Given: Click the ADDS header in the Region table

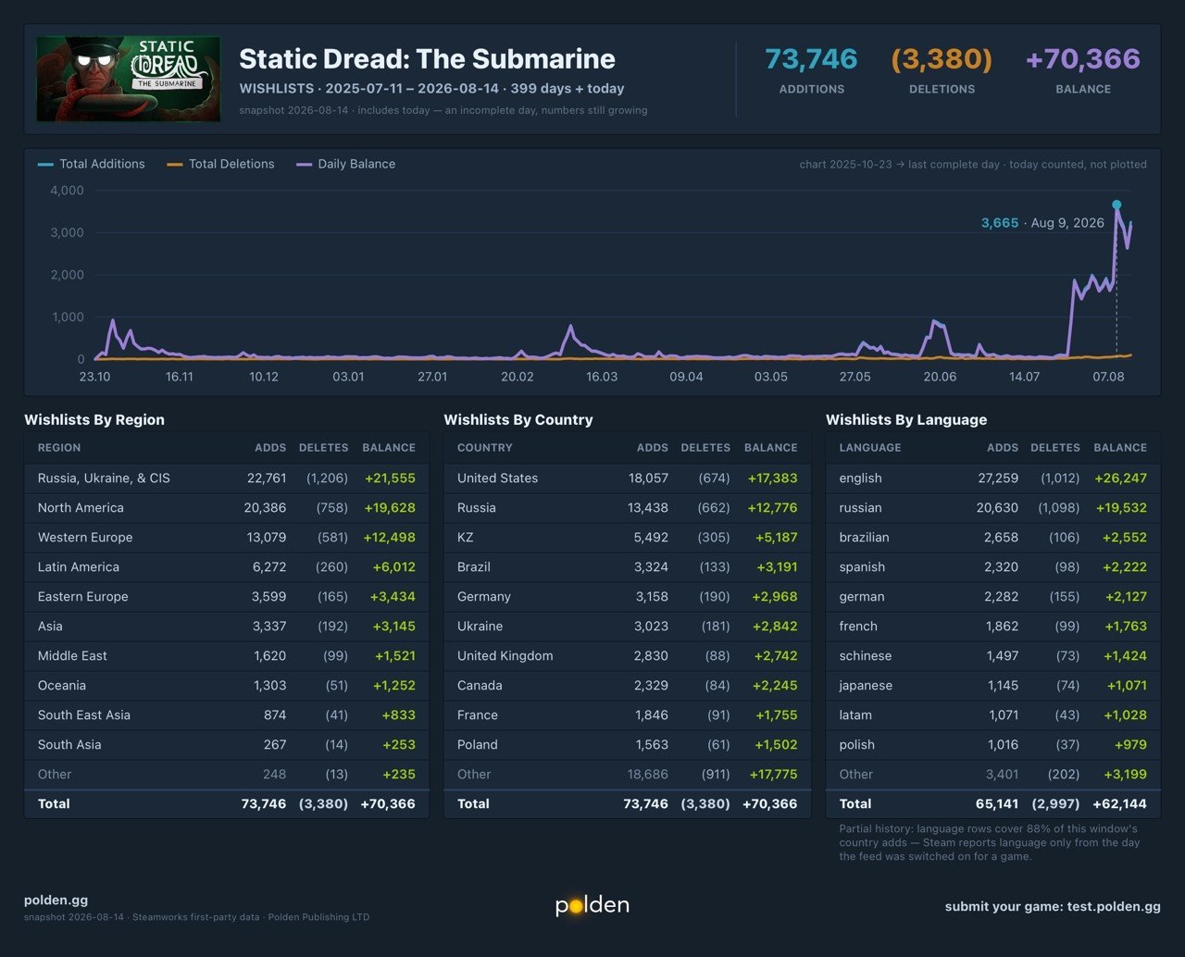Looking at the screenshot, I should click(x=270, y=448).
